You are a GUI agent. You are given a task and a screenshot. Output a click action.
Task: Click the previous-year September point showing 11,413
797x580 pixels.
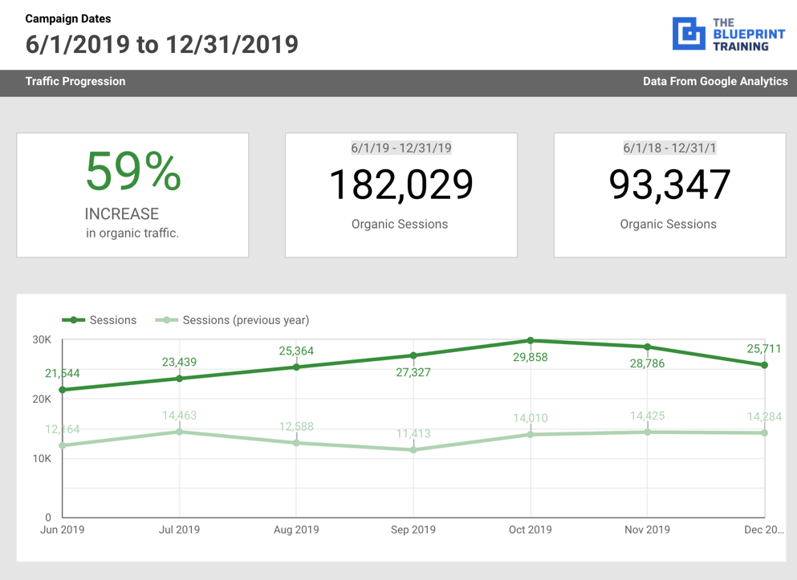coord(413,449)
